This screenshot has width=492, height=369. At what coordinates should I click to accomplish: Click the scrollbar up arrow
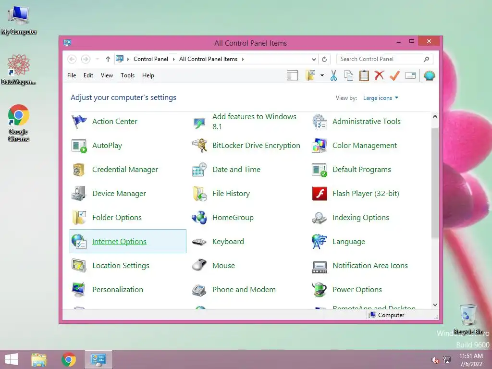click(435, 116)
